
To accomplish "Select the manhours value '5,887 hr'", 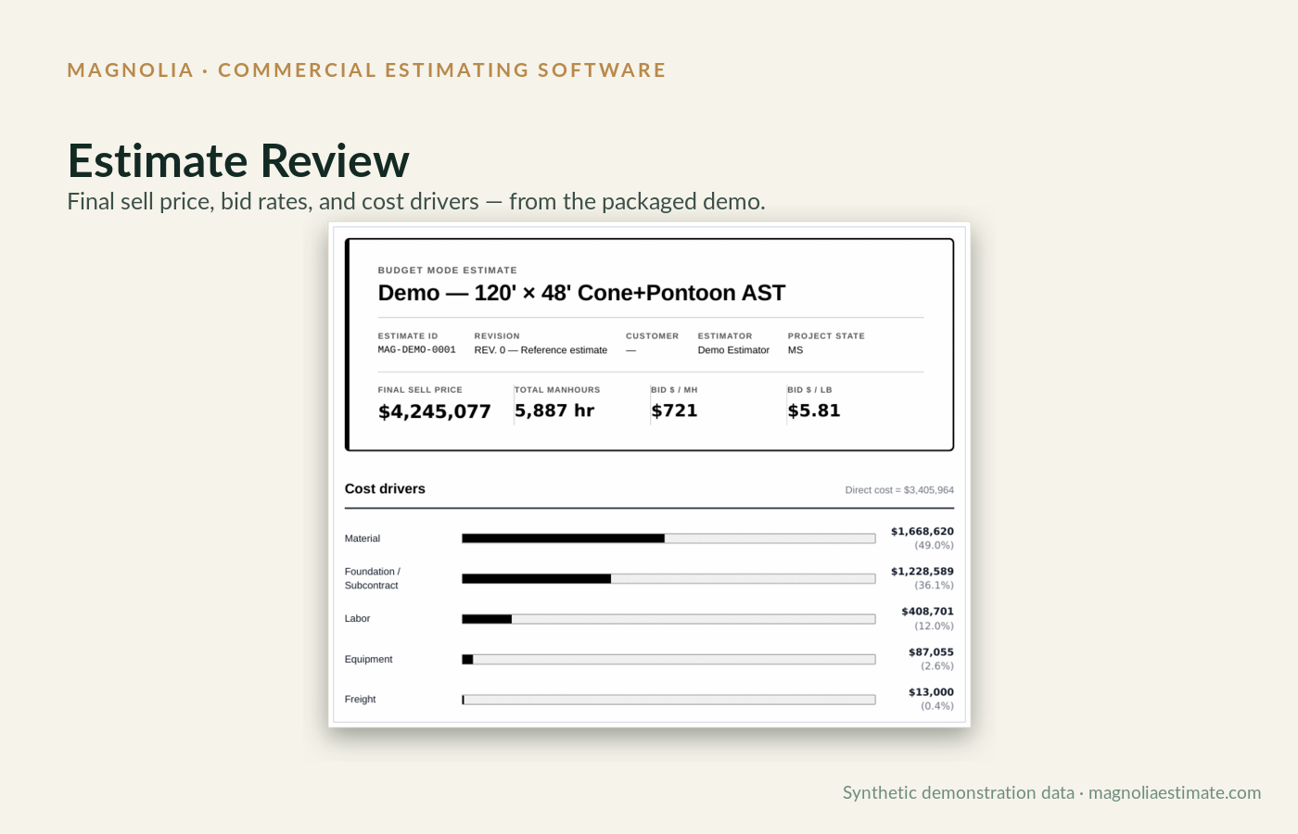I will pyautogui.click(x=554, y=411).
